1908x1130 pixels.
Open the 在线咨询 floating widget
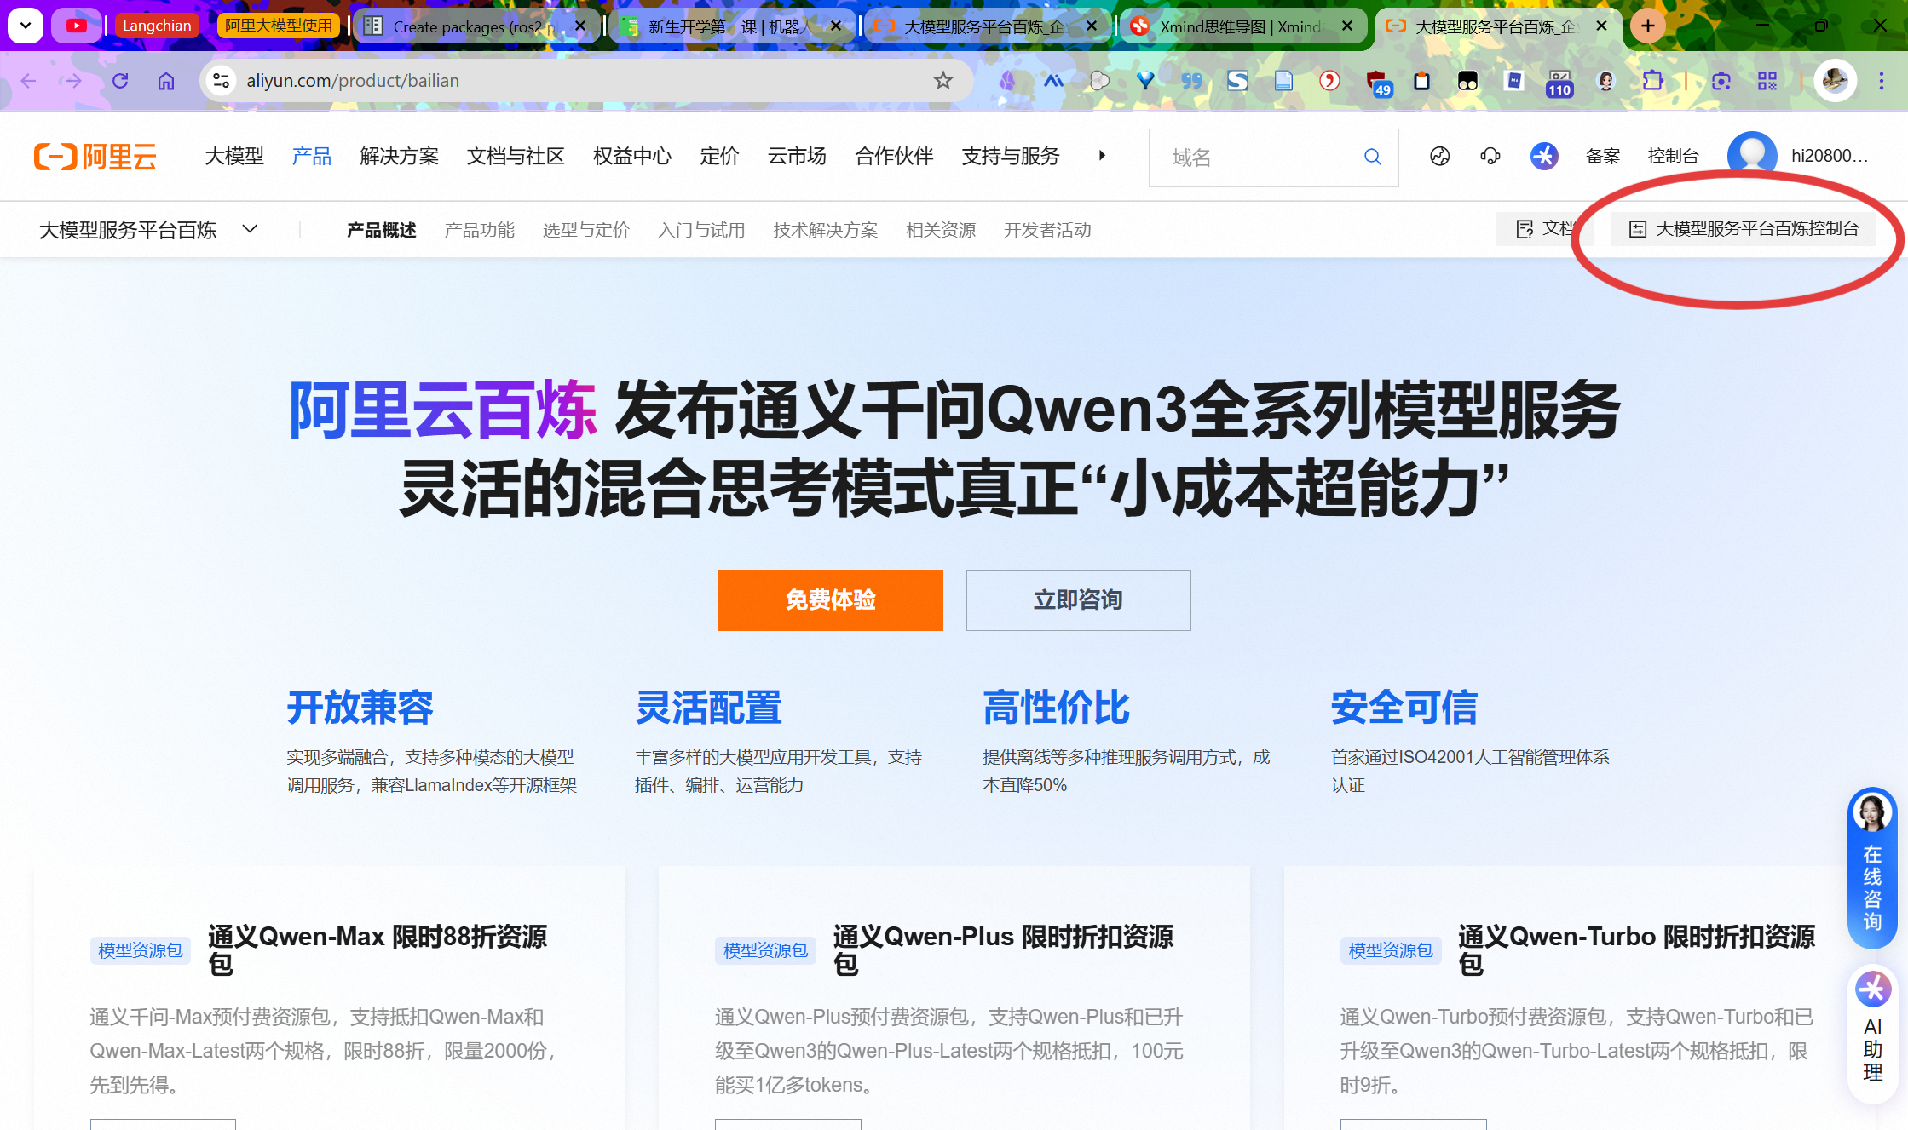pos(1872,867)
